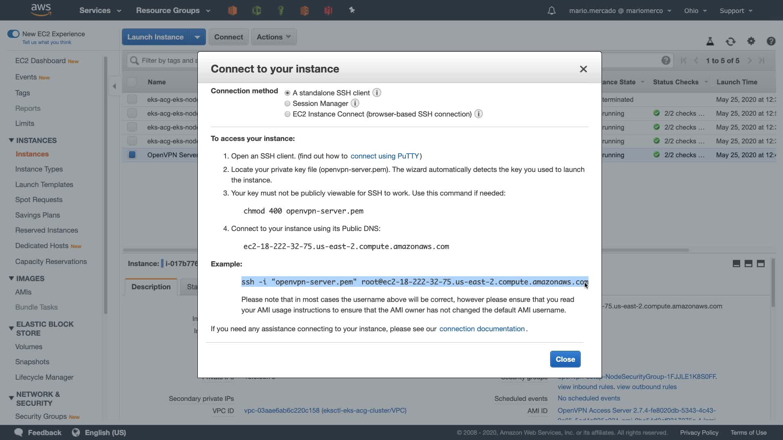Uncheck the OpenVPN Server row checkbox

click(132, 155)
